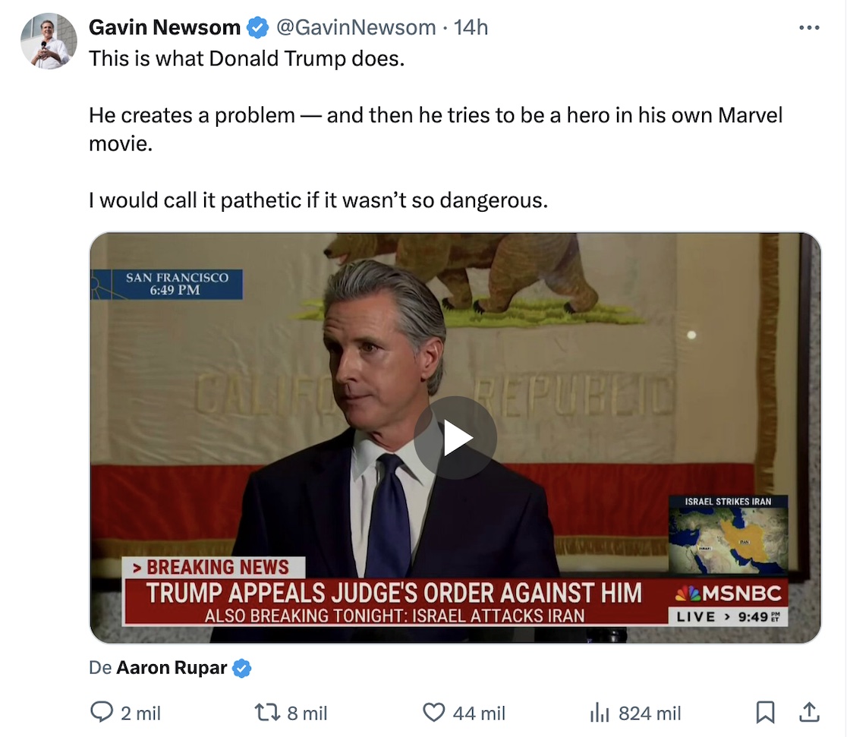Play the embedded MSNBC video
850x737 pixels.
(x=455, y=436)
